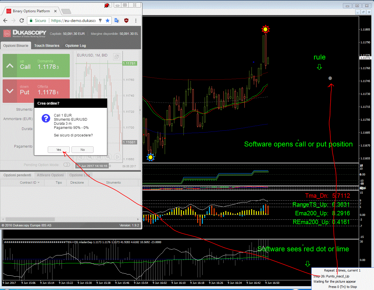Viewport: 374px width, 290px height.
Task: Open Chrome's three-dot menu
Action: 136,21
